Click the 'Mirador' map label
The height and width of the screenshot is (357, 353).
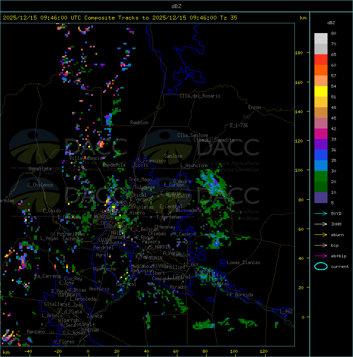click(179, 287)
